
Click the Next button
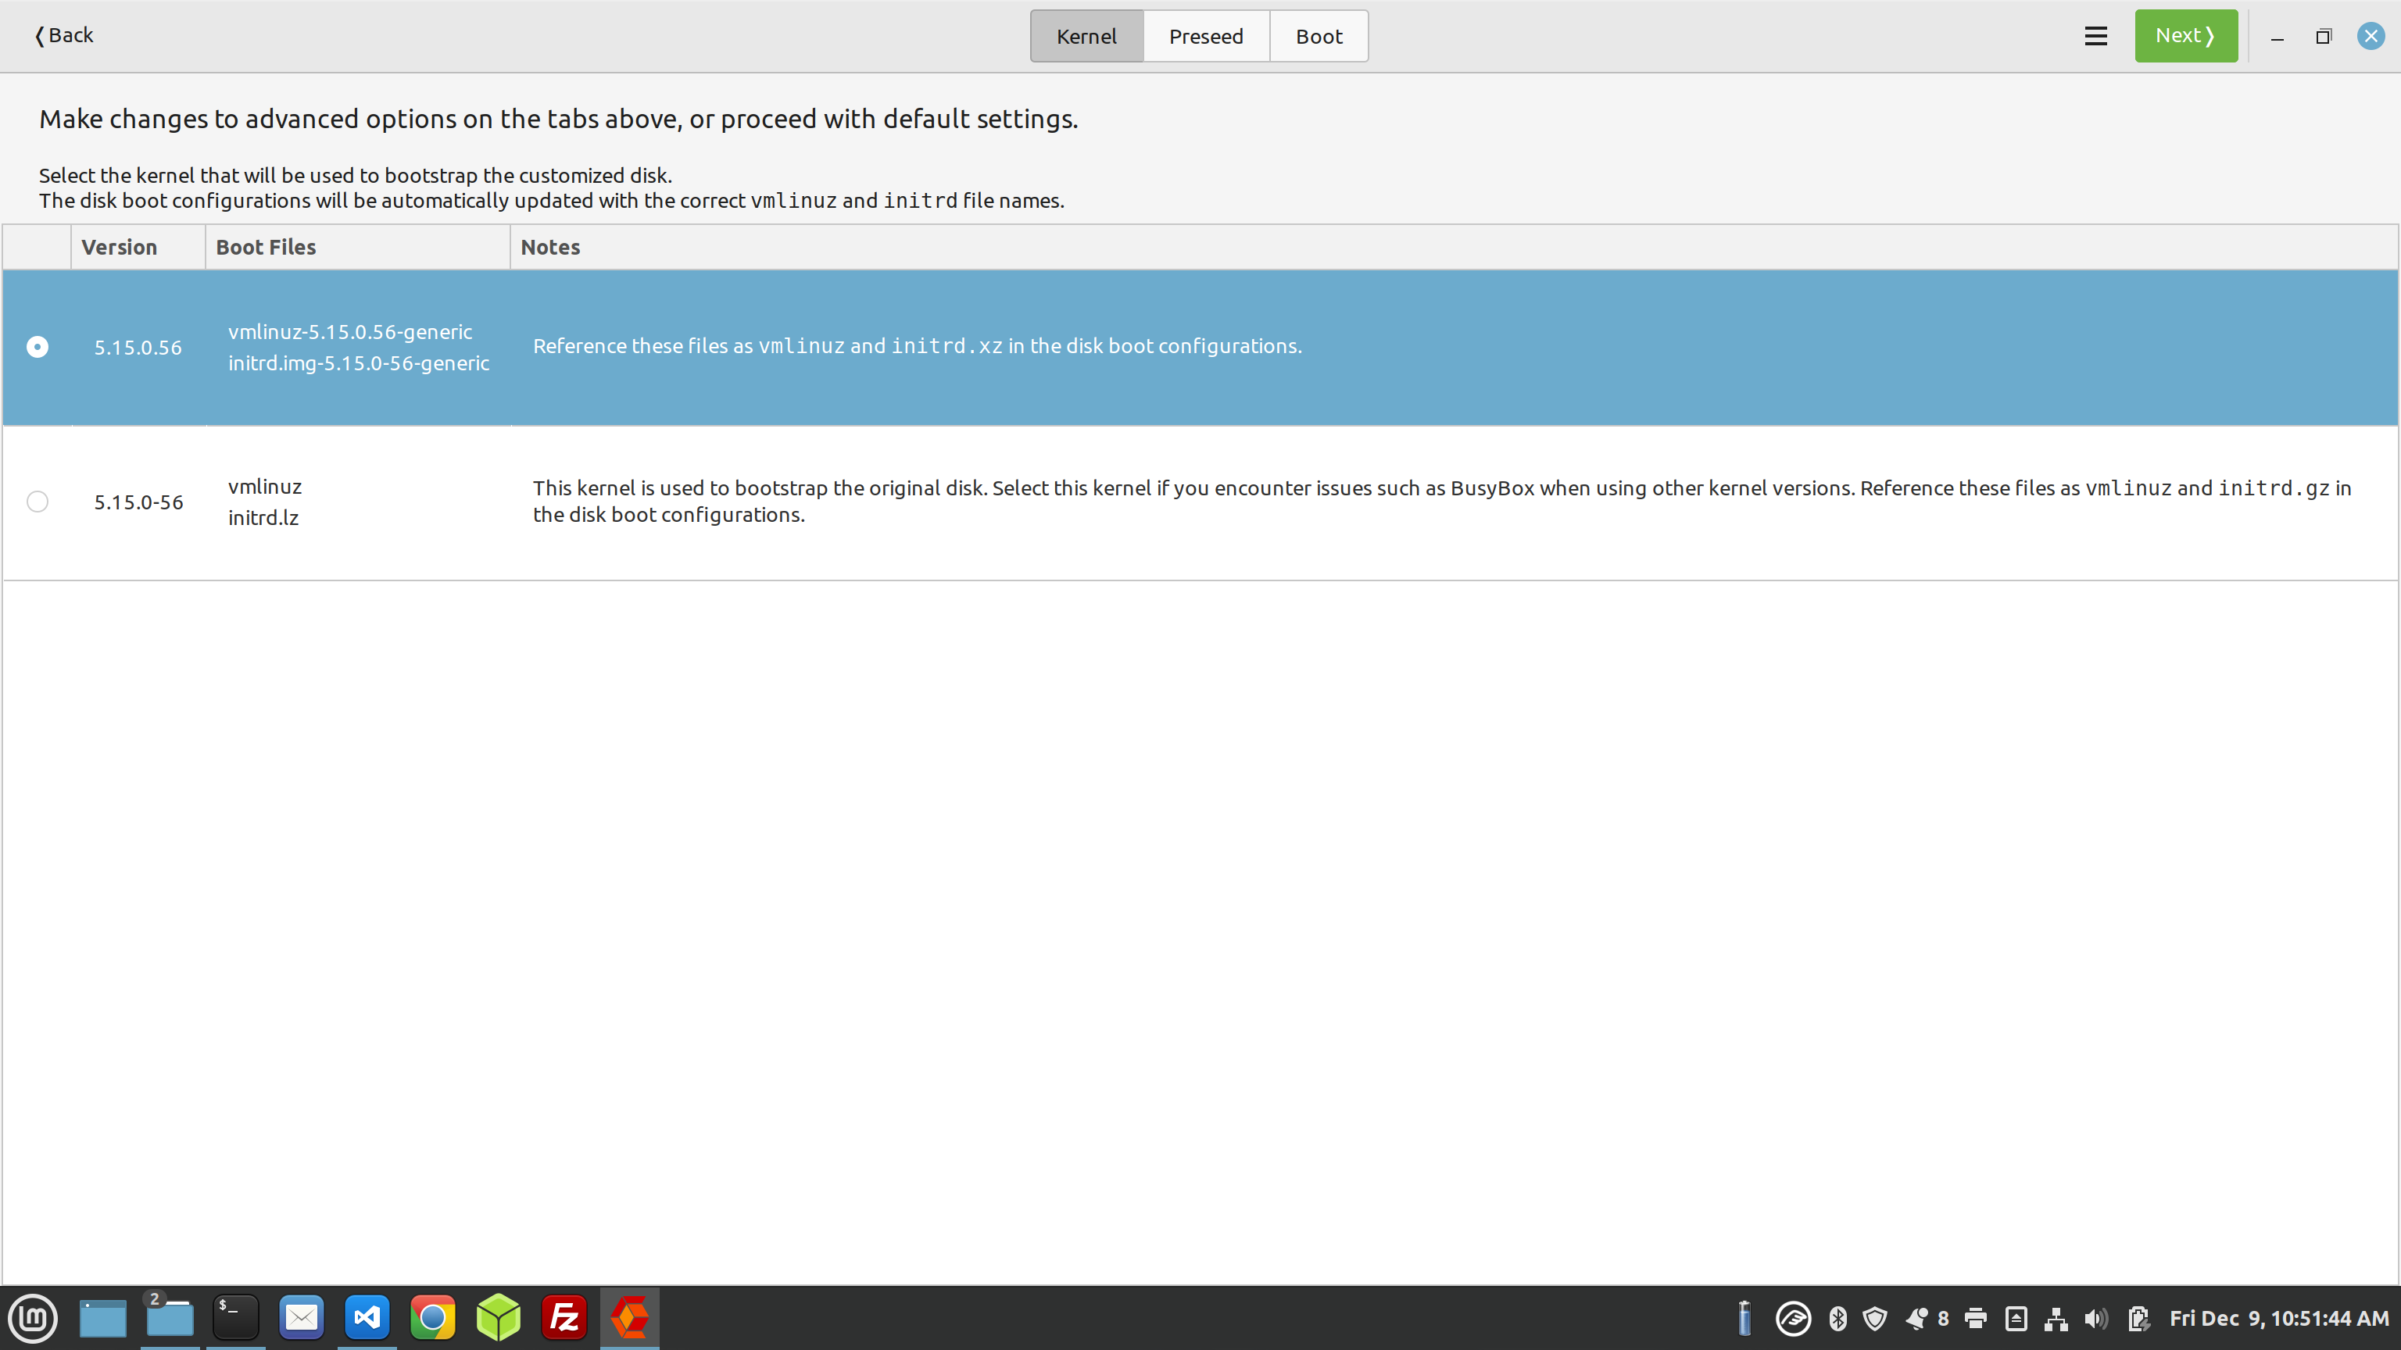2186,35
